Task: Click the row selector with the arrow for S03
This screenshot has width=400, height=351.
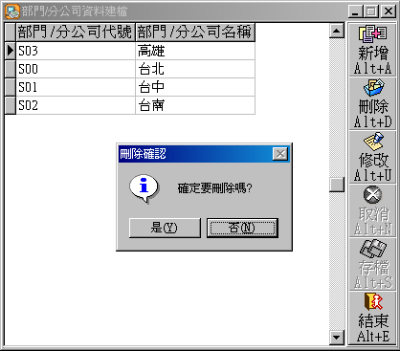Action: coord(11,51)
